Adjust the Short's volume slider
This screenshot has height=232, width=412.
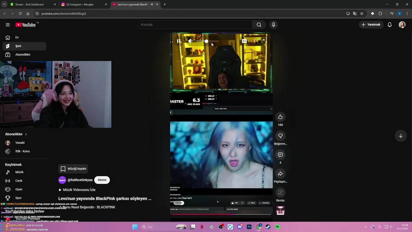208,41
